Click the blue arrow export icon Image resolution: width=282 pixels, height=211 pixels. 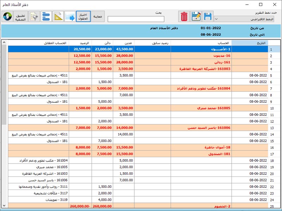point(70,17)
